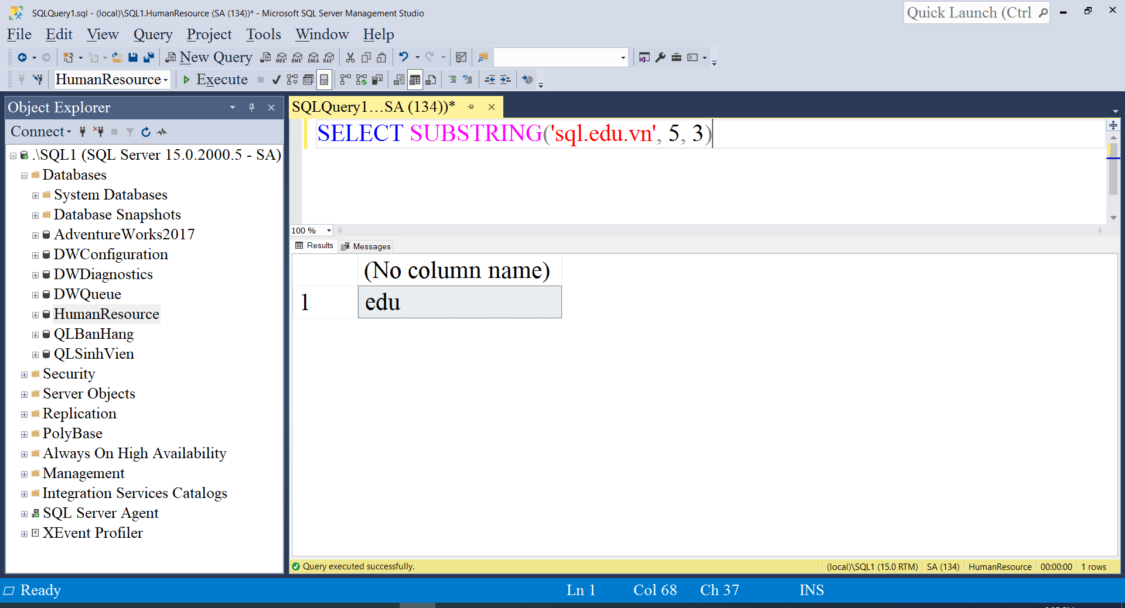Click the Cut scissors icon
Image resolution: width=1125 pixels, height=608 pixels.
click(350, 57)
